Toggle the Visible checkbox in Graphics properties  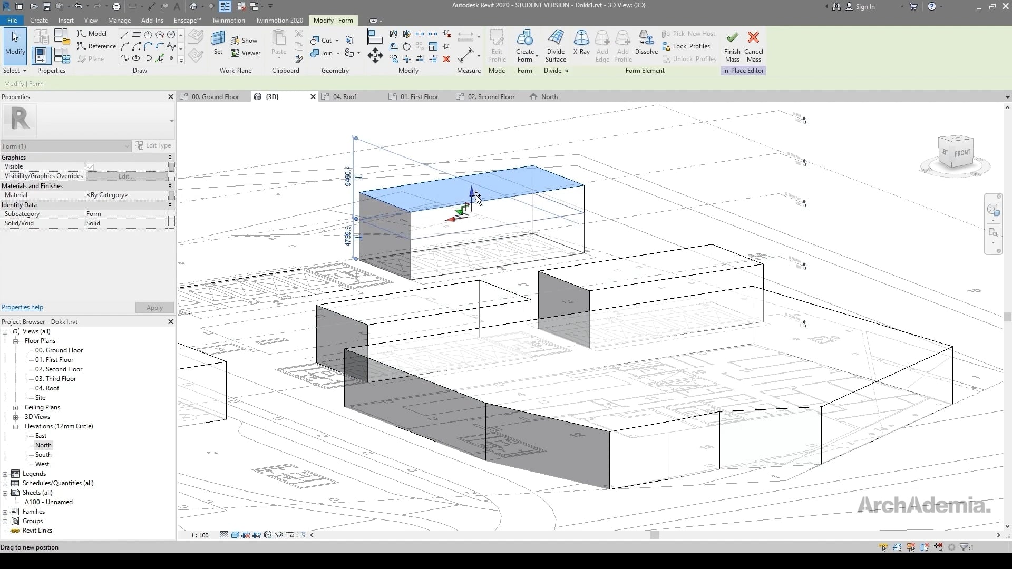point(91,166)
